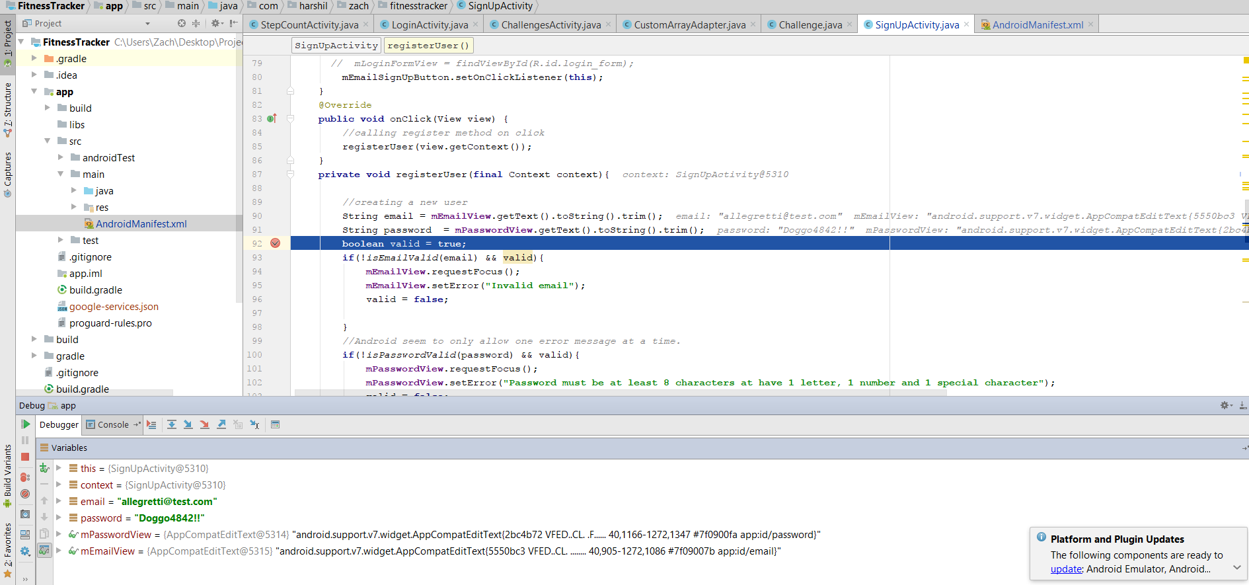Click the Force Step Into icon

pos(205,424)
